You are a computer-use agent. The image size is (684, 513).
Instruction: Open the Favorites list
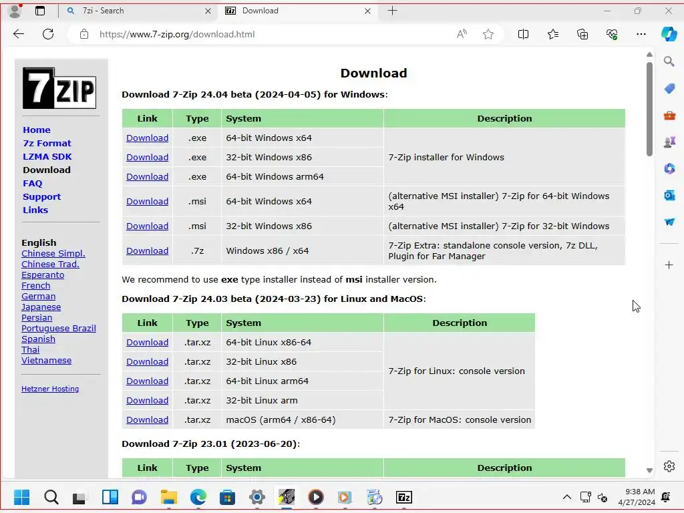pyautogui.click(x=552, y=34)
